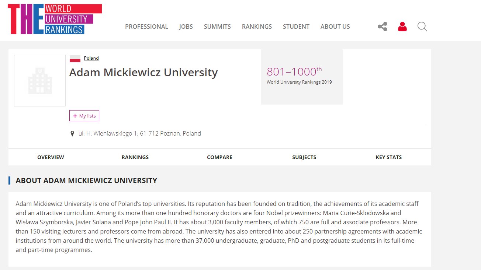Open the Subjects tab
481x270 pixels.
point(304,157)
